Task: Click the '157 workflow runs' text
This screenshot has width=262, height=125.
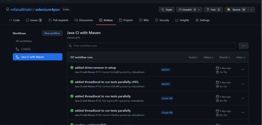Action: (x=81, y=57)
